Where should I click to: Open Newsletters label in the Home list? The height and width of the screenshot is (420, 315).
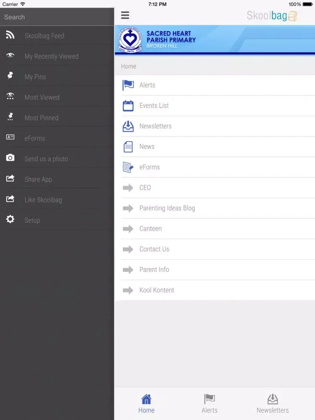click(x=155, y=126)
